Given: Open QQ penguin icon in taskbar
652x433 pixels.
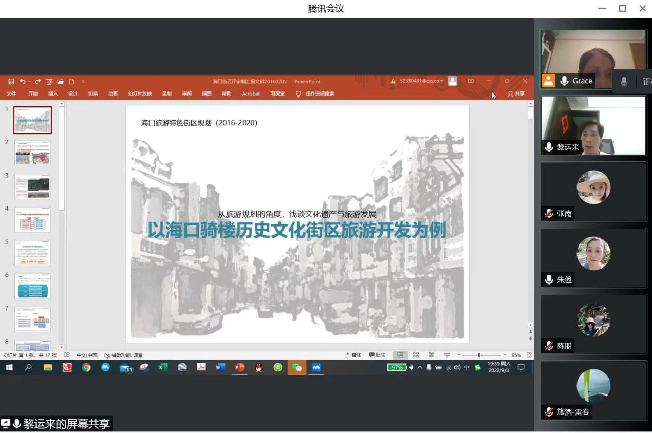Looking at the screenshot, I should pyautogui.click(x=258, y=367).
